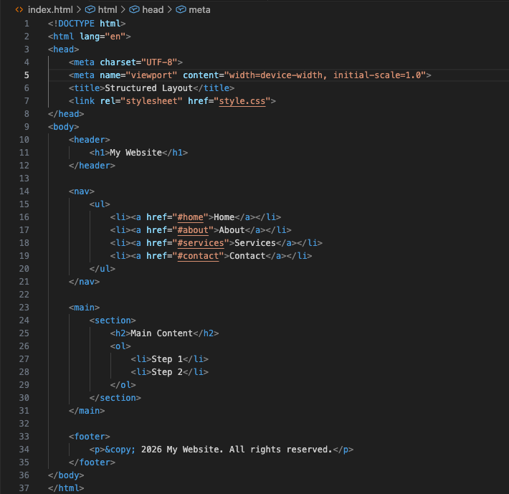Open the index.html breadcrumb item
The width and height of the screenshot is (509, 494).
point(50,10)
